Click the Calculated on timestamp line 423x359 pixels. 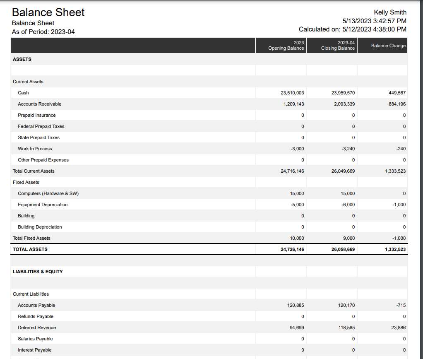click(x=352, y=29)
